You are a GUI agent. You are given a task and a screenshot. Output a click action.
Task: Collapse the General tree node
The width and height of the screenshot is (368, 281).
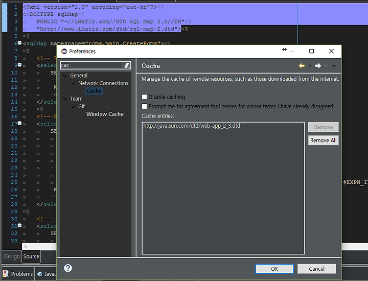65,76
